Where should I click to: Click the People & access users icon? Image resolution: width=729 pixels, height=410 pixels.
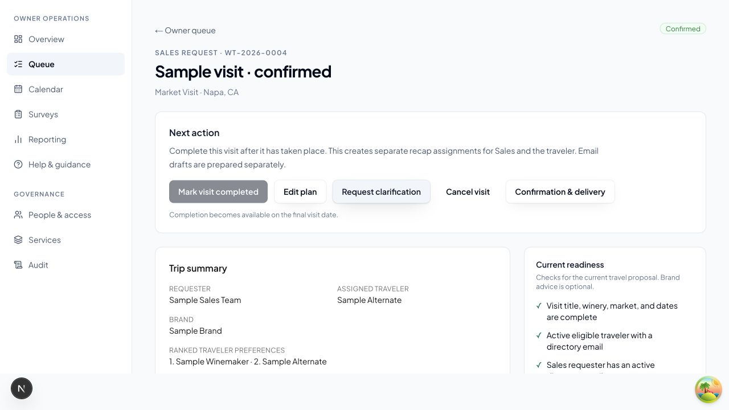[18, 215]
